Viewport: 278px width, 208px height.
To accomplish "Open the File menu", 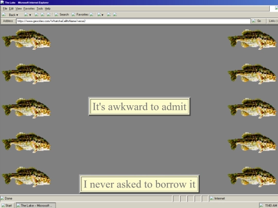I will 5,9.
